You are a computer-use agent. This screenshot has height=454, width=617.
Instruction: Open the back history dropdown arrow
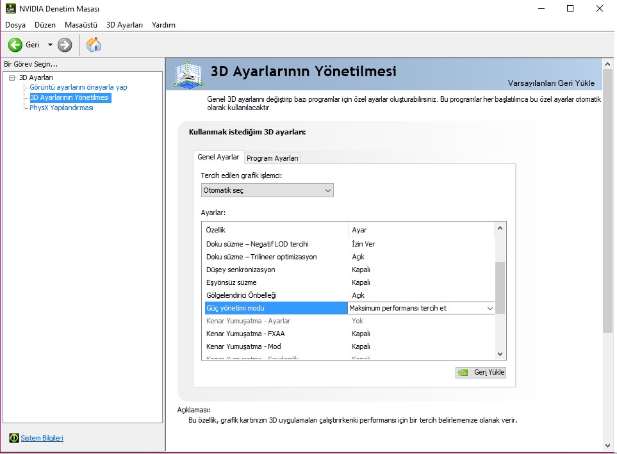pyautogui.click(x=50, y=45)
